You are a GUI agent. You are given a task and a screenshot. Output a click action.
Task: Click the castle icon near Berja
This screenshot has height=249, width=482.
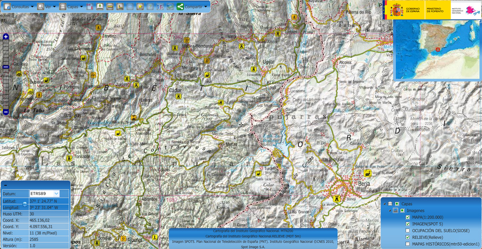coord(338,198)
